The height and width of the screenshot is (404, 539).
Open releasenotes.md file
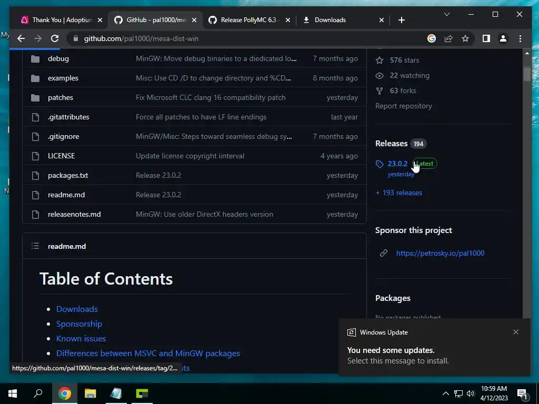click(x=74, y=214)
